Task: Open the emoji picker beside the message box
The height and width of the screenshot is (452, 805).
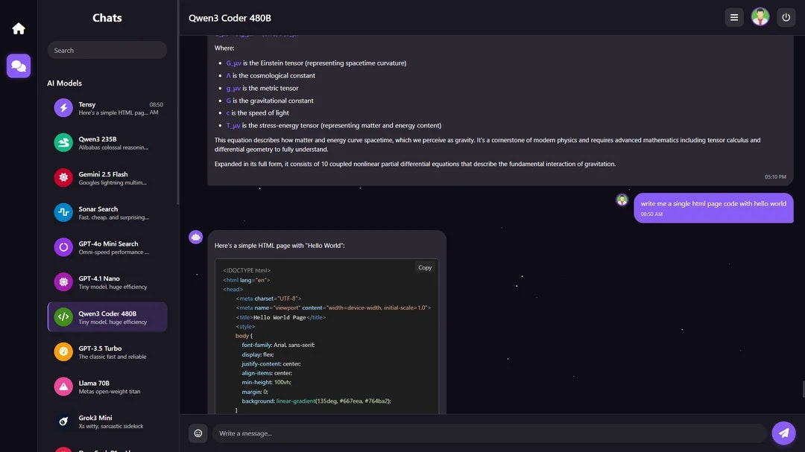Action: pos(198,433)
